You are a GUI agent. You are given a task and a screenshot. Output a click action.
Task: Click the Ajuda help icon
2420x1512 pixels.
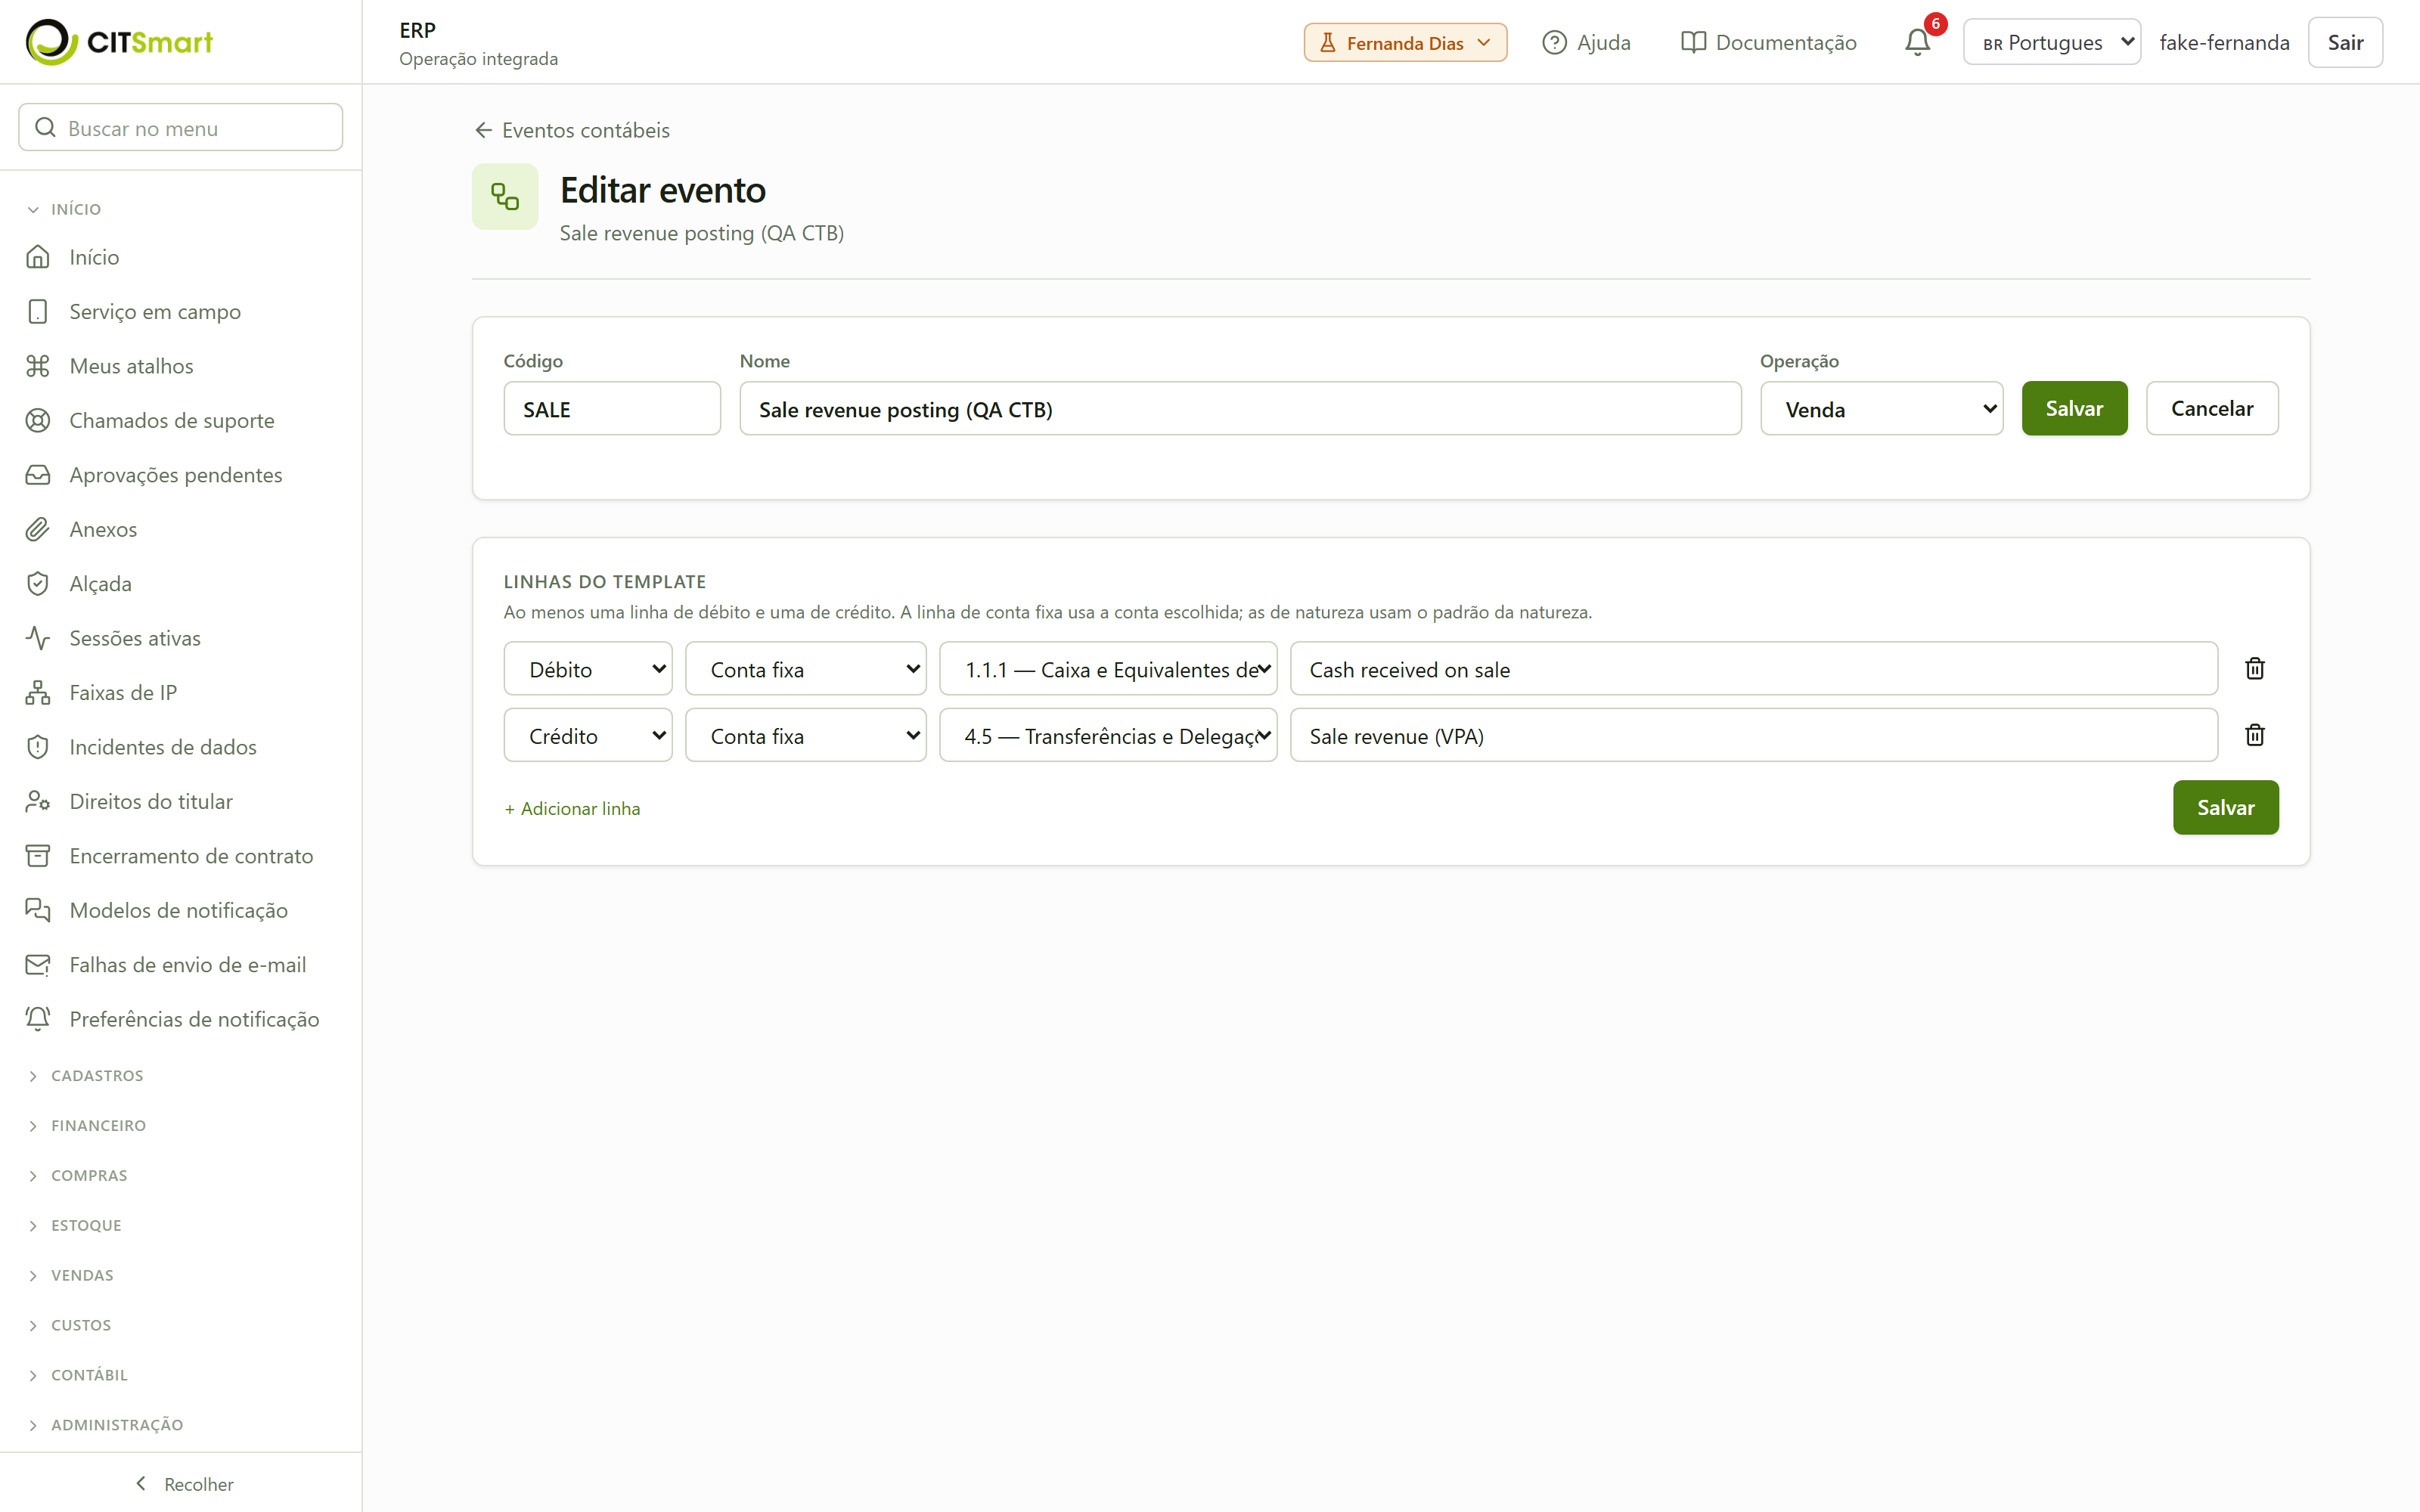(1554, 42)
